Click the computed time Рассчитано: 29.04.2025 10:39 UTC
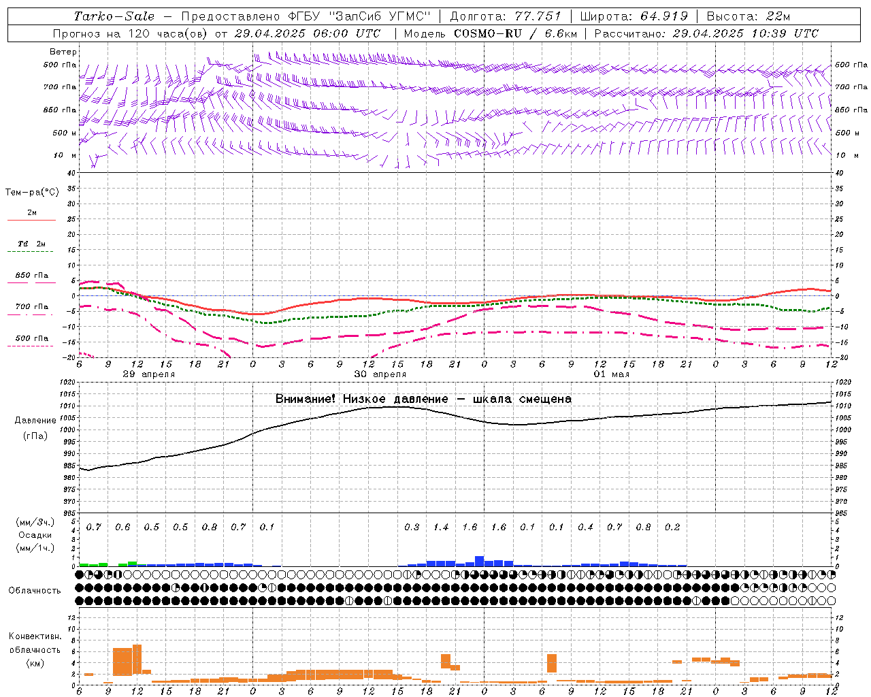This screenshot has height=697, width=871. (706, 33)
